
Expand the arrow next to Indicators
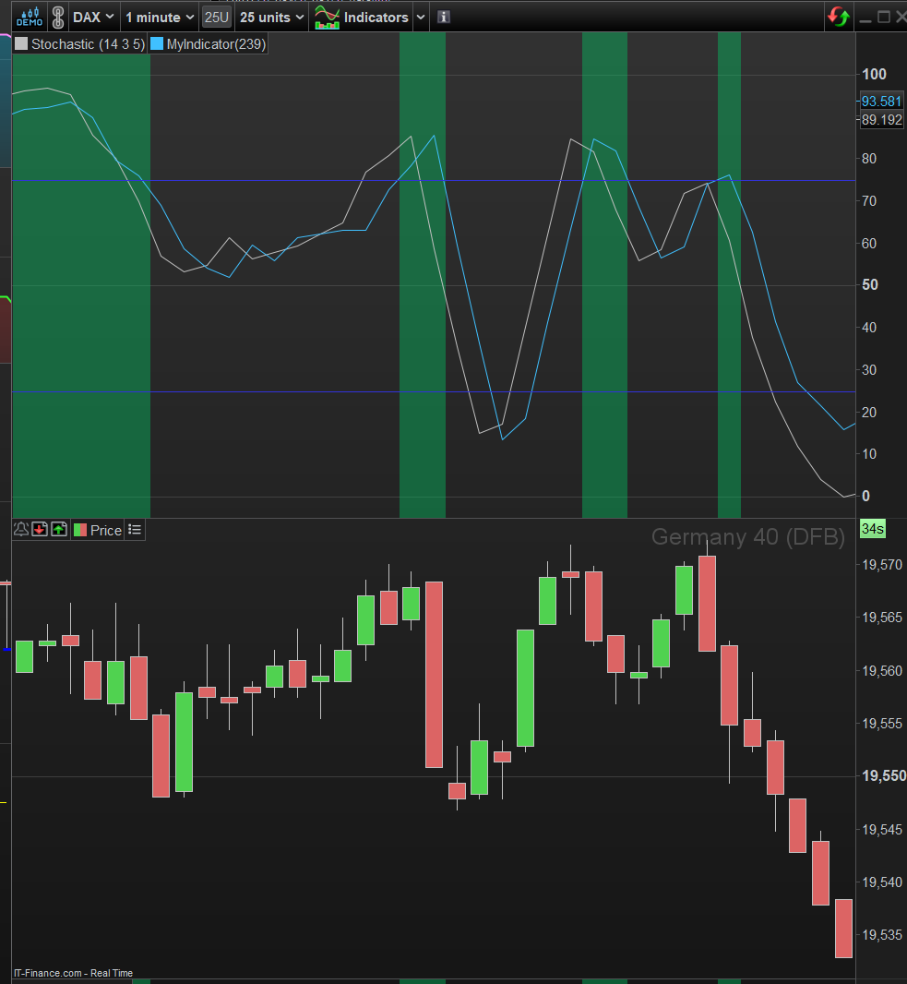[x=421, y=17]
